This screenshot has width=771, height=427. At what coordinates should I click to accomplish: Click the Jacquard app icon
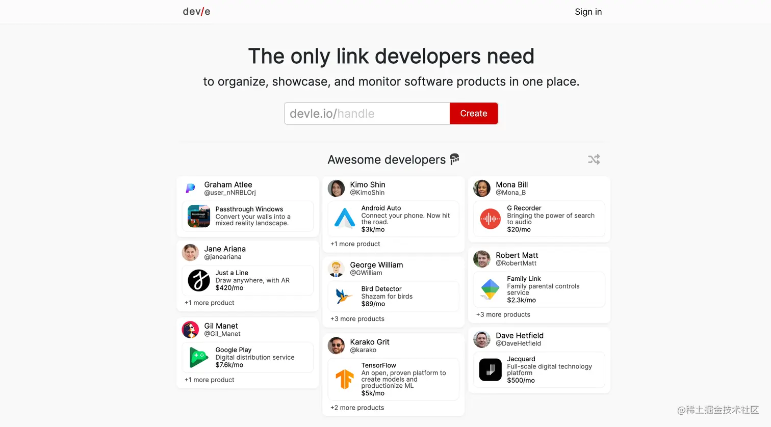pos(491,370)
